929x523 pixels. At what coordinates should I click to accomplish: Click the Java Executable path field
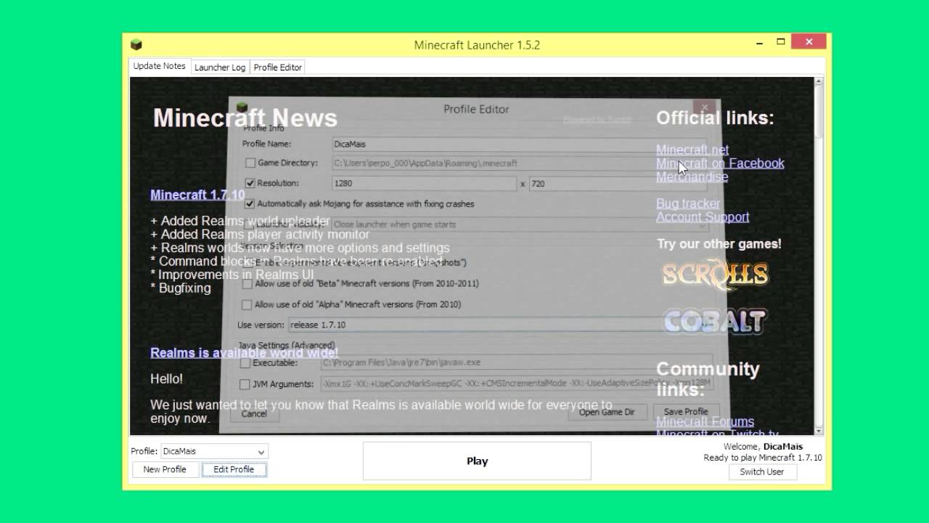pyautogui.click(x=517, y=362)
